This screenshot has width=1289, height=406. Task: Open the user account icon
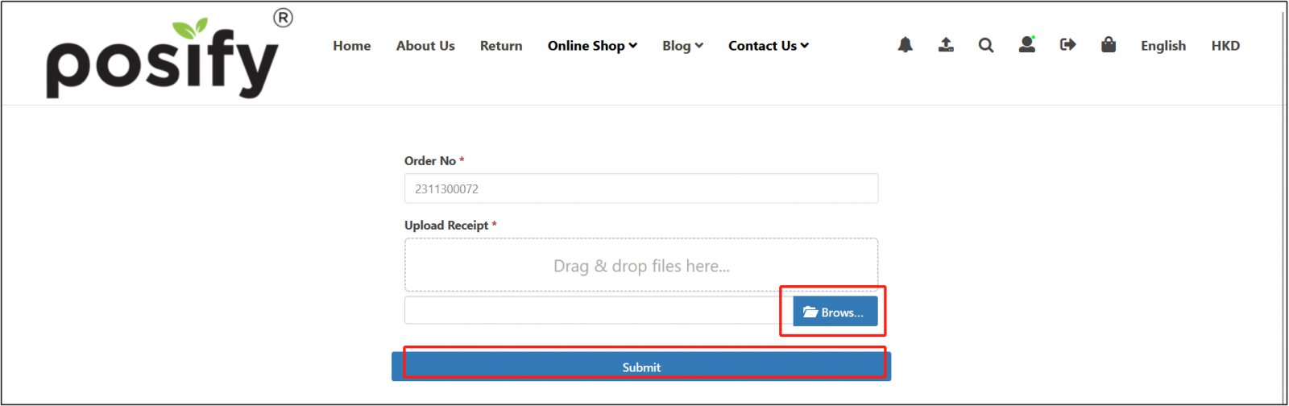pyautogui.click(x=1027, y=44)
